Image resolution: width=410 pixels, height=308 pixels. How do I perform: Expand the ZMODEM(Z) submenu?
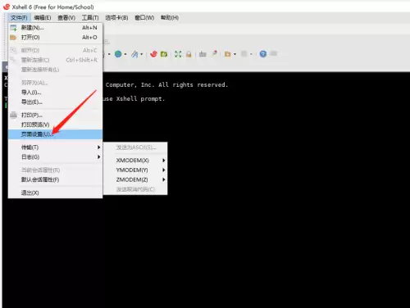135,179
